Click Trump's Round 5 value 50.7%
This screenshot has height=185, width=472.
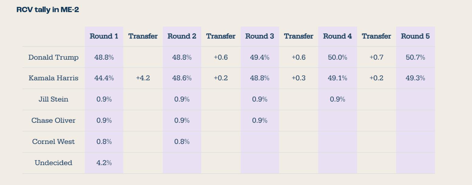[x=415, y=57]
